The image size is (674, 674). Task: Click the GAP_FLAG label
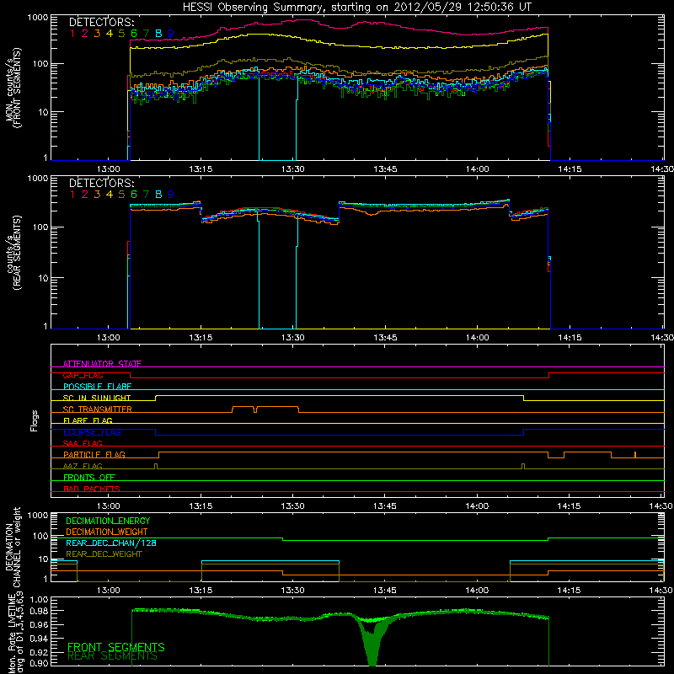[83, 375]
